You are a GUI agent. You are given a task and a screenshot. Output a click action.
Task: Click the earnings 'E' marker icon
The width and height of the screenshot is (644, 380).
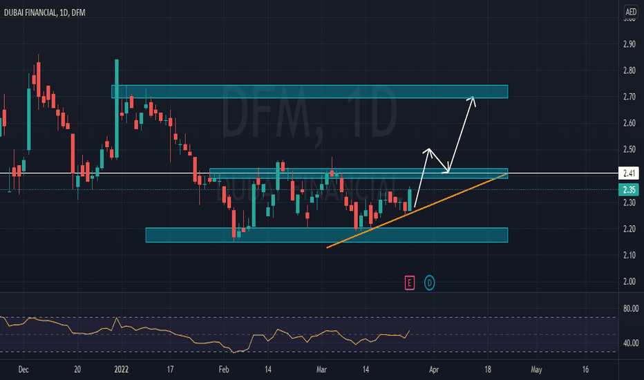(x=409, y=283)
